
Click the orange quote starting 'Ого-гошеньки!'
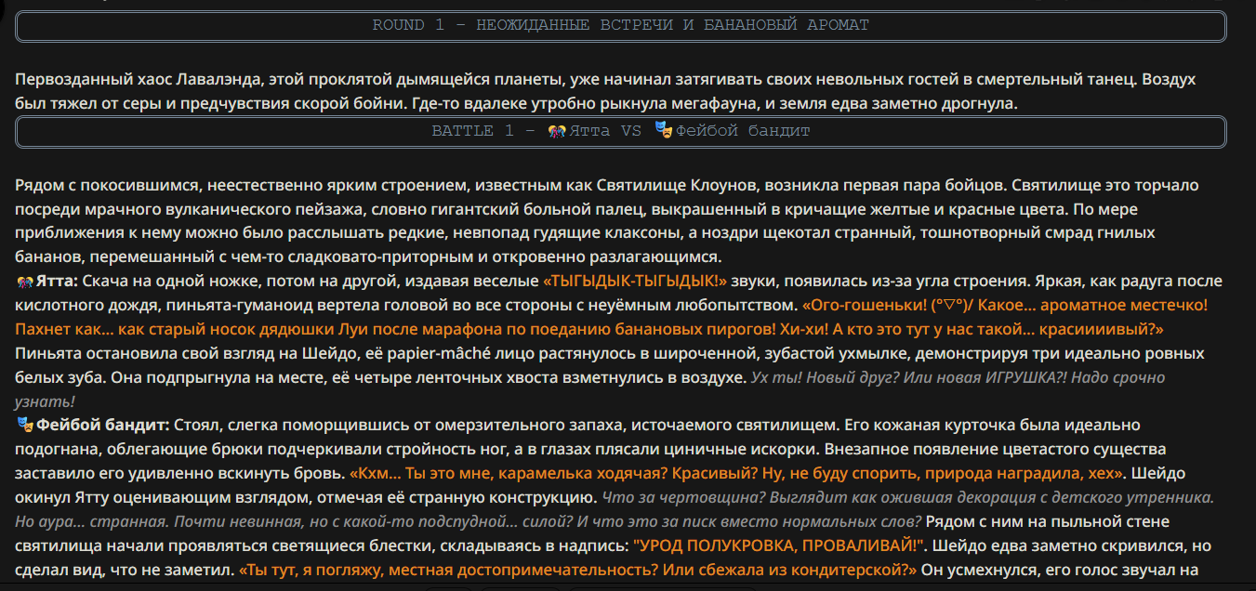(612, 317)
